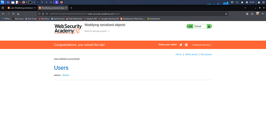Go back to the previous page
This screenshot has width=266, height=139.
tap(3, 14)
